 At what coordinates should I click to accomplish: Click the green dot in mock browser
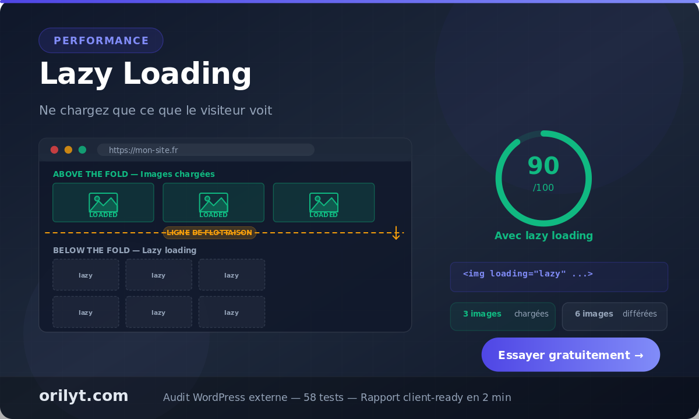(x=82, y=150)
